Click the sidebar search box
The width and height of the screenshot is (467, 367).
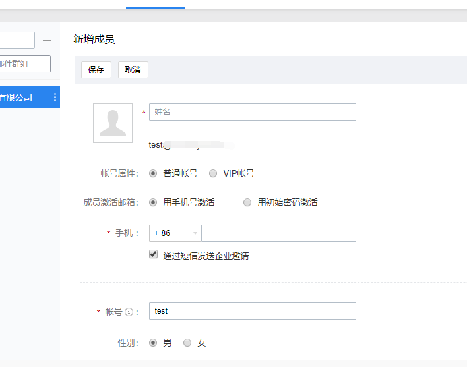(16, 41)
